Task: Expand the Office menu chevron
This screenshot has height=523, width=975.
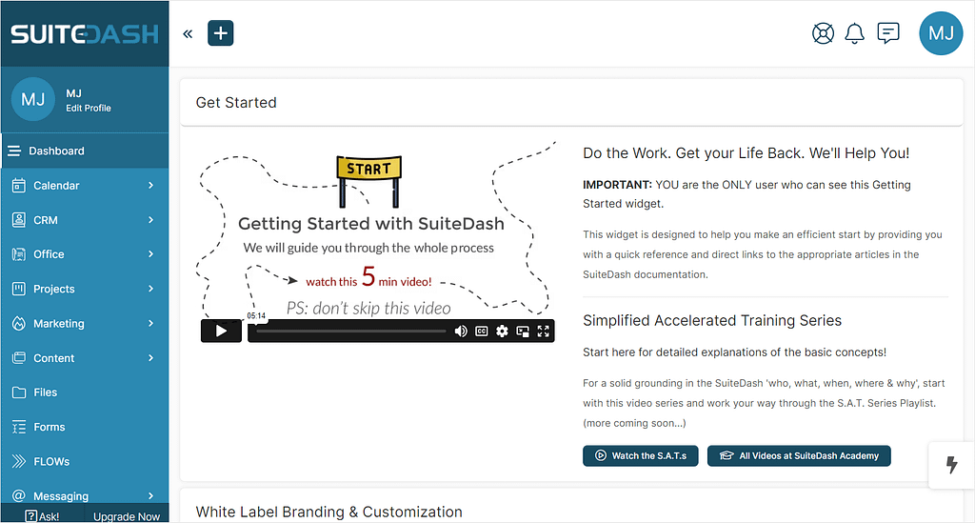Action: (x=150, y=254)
